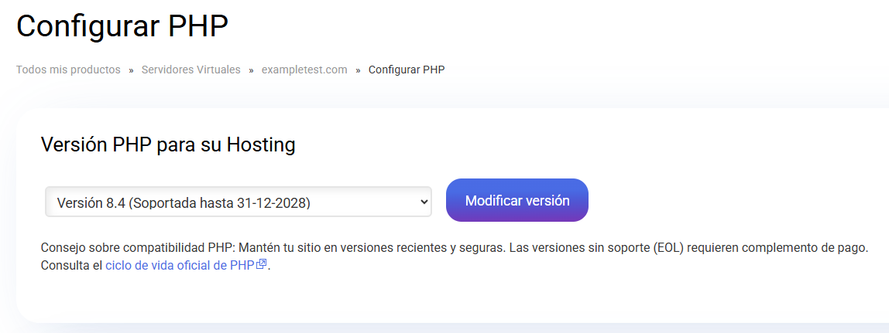This screenshot has height=333, width=889.
Task: Click 'Versión PHP para su Hosting' heading
Action: tap(168, 144)
